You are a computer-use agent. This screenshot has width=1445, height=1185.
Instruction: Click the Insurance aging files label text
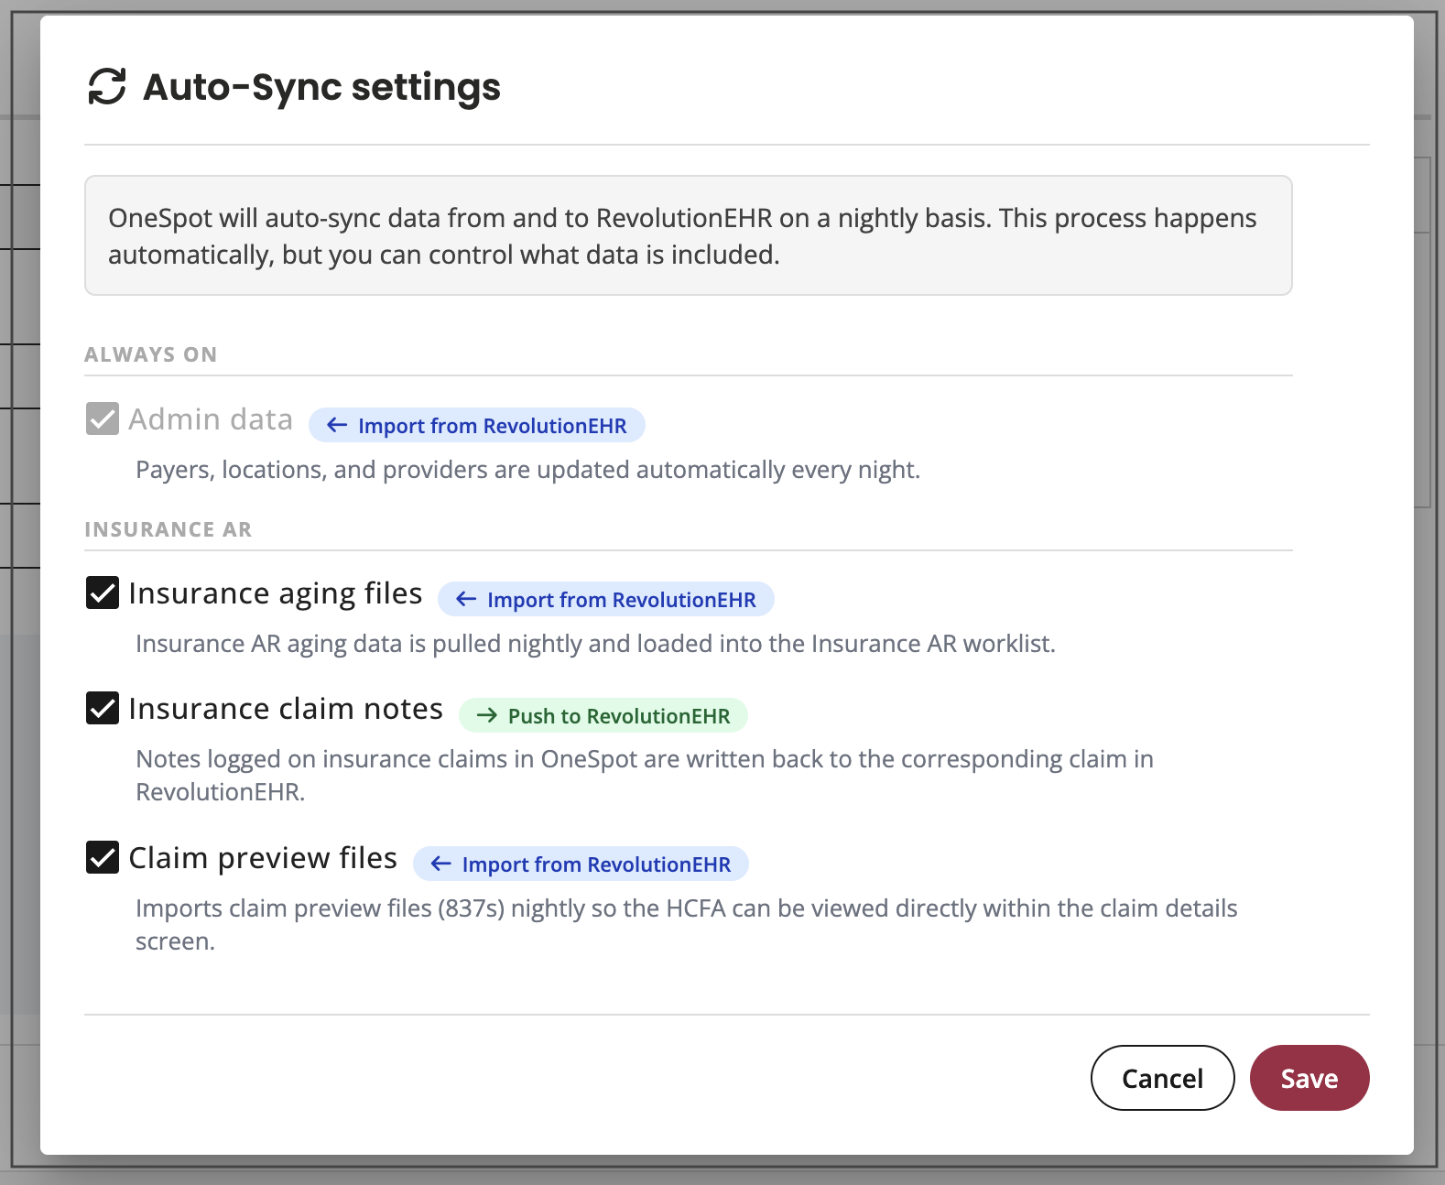point(276,593)
